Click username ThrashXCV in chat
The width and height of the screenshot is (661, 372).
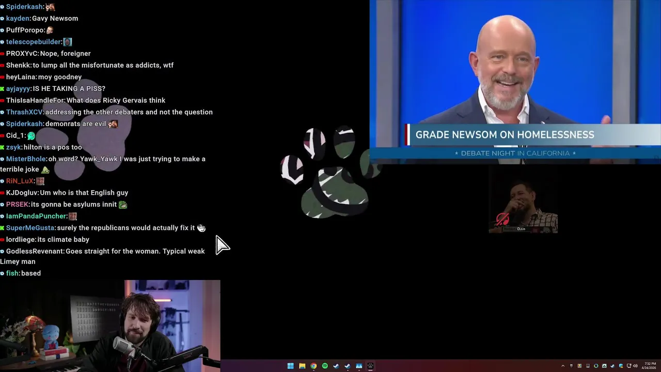click(24, 112)
